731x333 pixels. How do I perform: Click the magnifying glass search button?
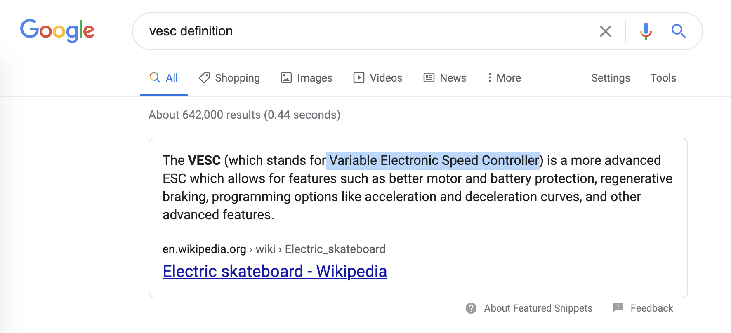pyautogui.click(x=678, y=31)
